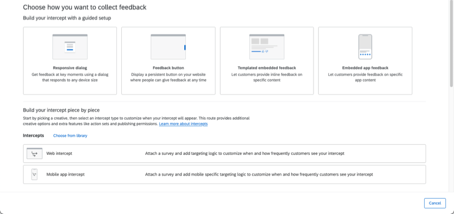Click the vertical scrollbar thumb
The width and height of the screenshot is (454, 214).
point(451,43)
